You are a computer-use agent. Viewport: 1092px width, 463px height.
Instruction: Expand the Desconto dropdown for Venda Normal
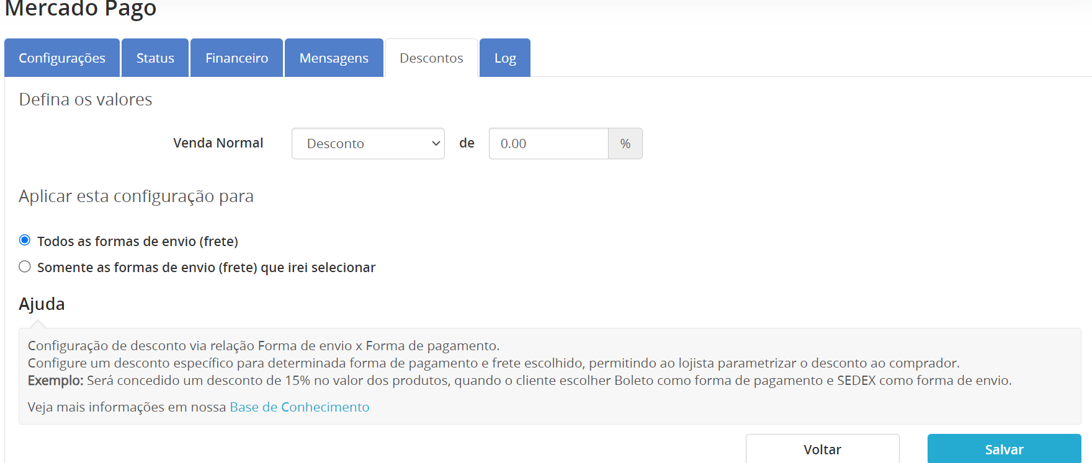368,144
